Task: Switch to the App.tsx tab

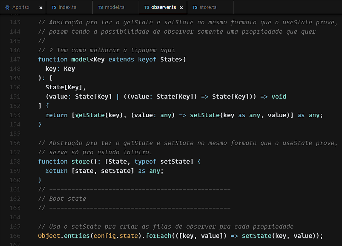Action: point(20,7)
